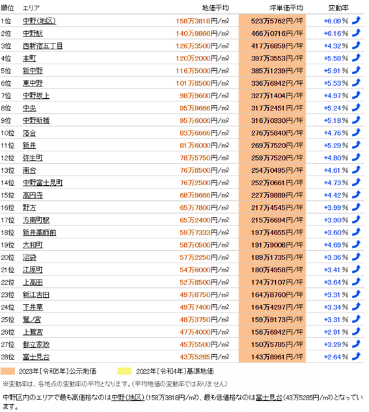Open the 新井薬師前 area link
Viewport: 369px width, 412px height.
[40, 233]
